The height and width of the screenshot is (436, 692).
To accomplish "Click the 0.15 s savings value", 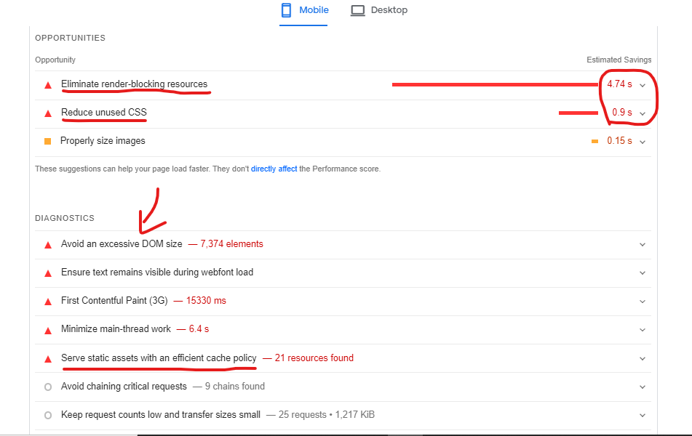I will point(619,141).
